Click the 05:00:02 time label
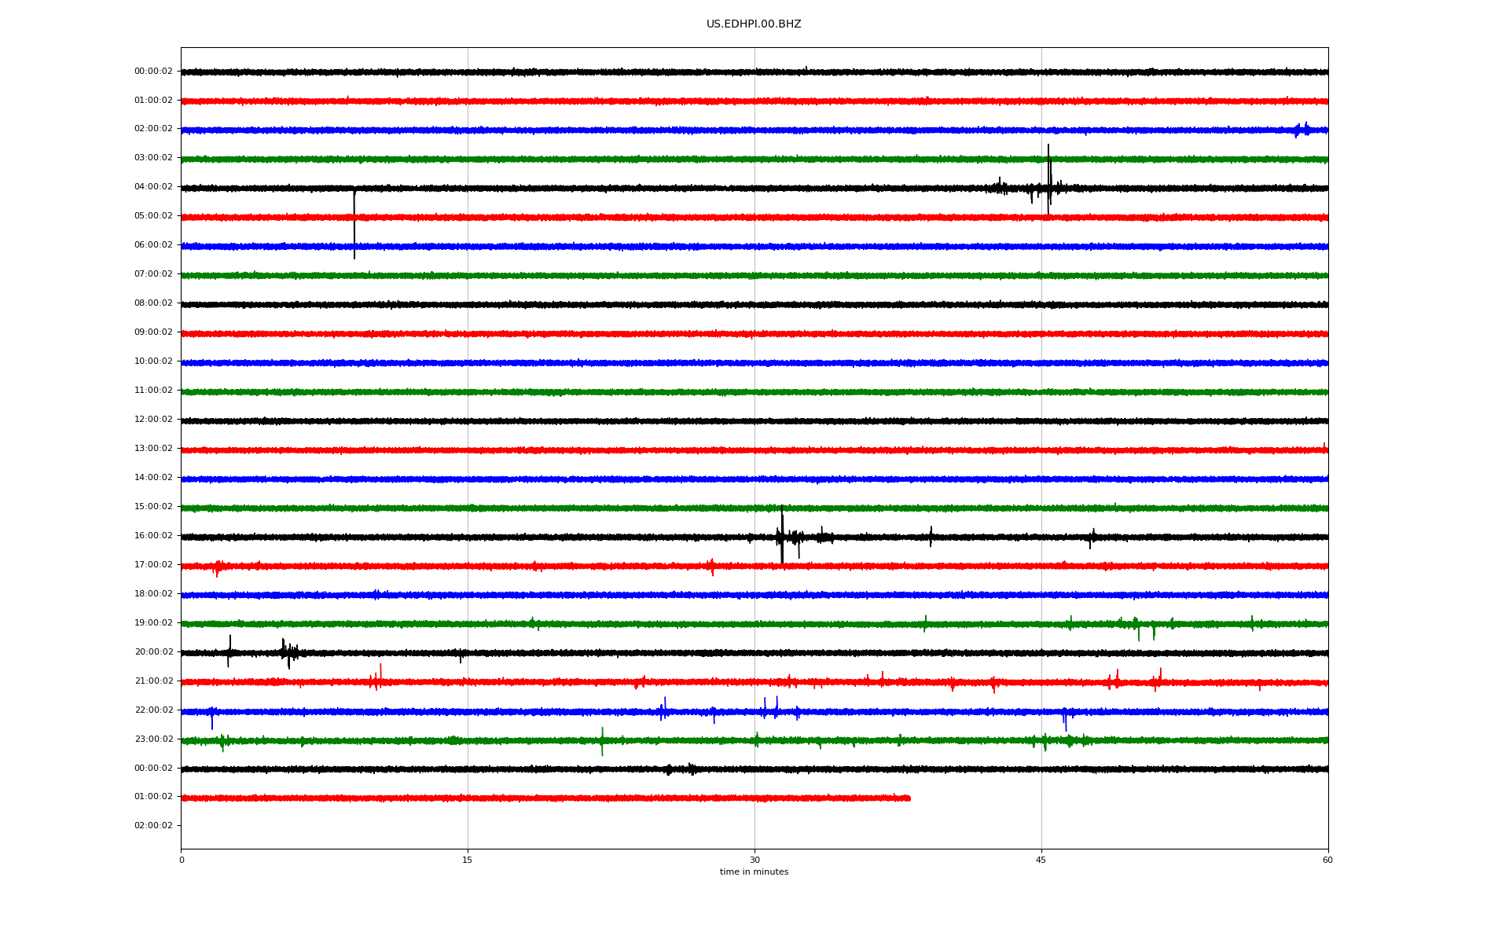Image resolution: width=1509 pixels, height=943 pixels. coord(153,216)
